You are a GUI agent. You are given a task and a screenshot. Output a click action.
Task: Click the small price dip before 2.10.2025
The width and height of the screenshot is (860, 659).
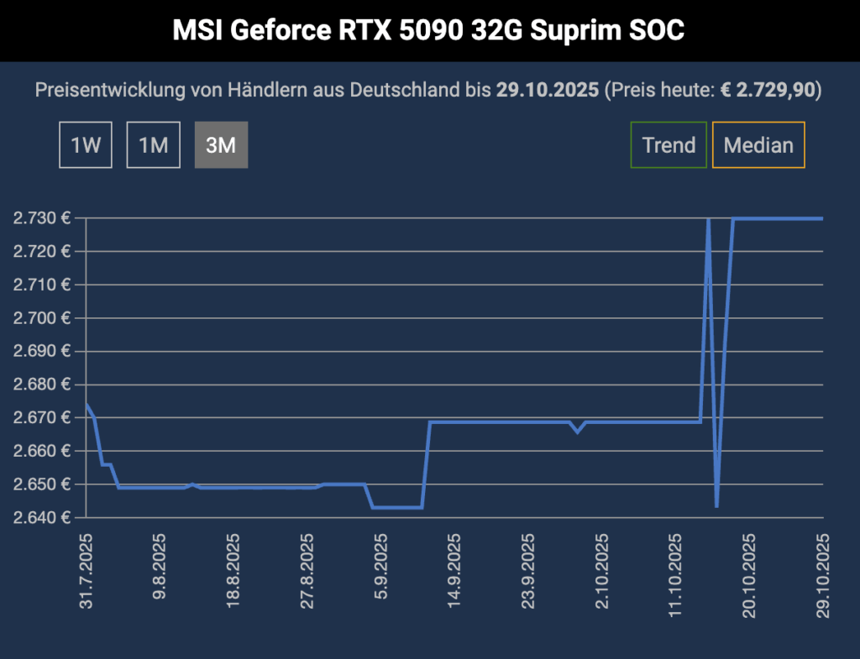pos(577,431)
